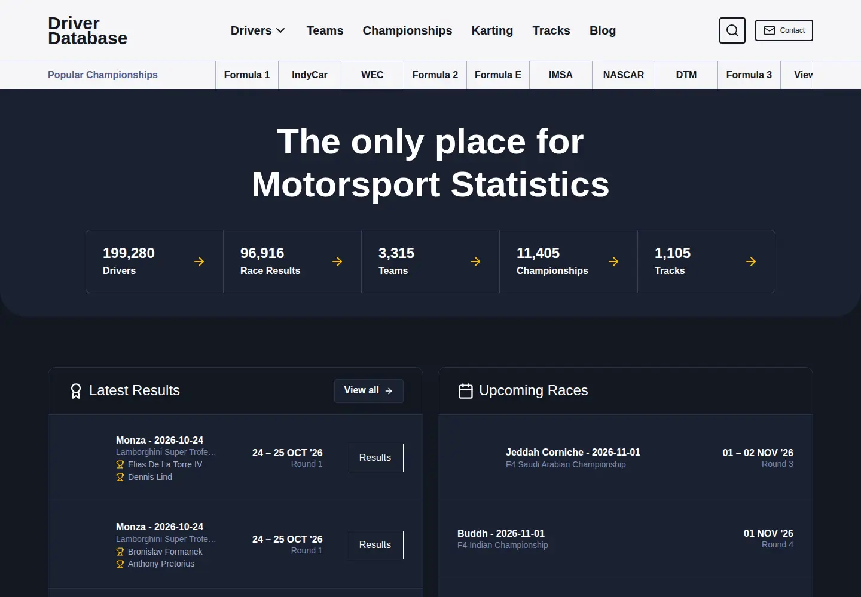Open Jeddah Corniche - 2026-11-01 race
The image size is (861, 597).
click(x=573, y=452)
